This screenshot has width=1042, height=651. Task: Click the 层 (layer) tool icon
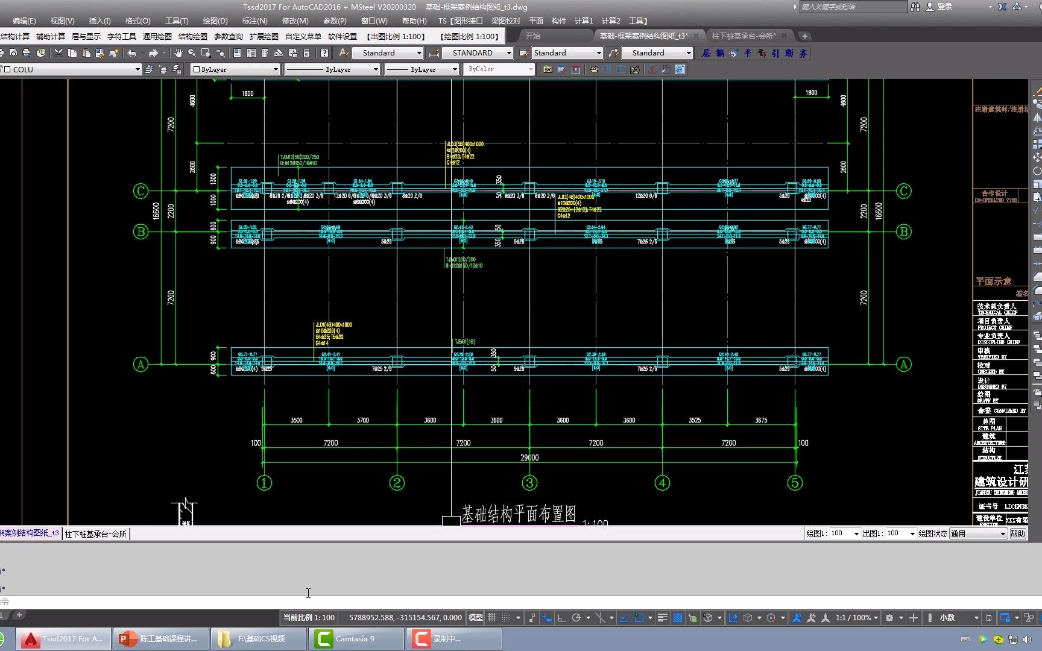click(x=706, y=53)
